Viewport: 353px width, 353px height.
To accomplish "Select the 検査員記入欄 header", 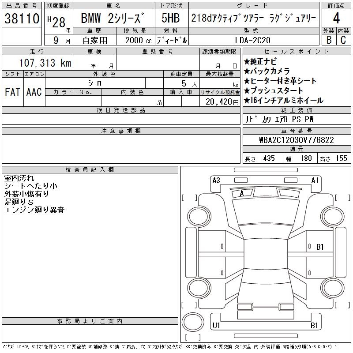I will 90,169.
